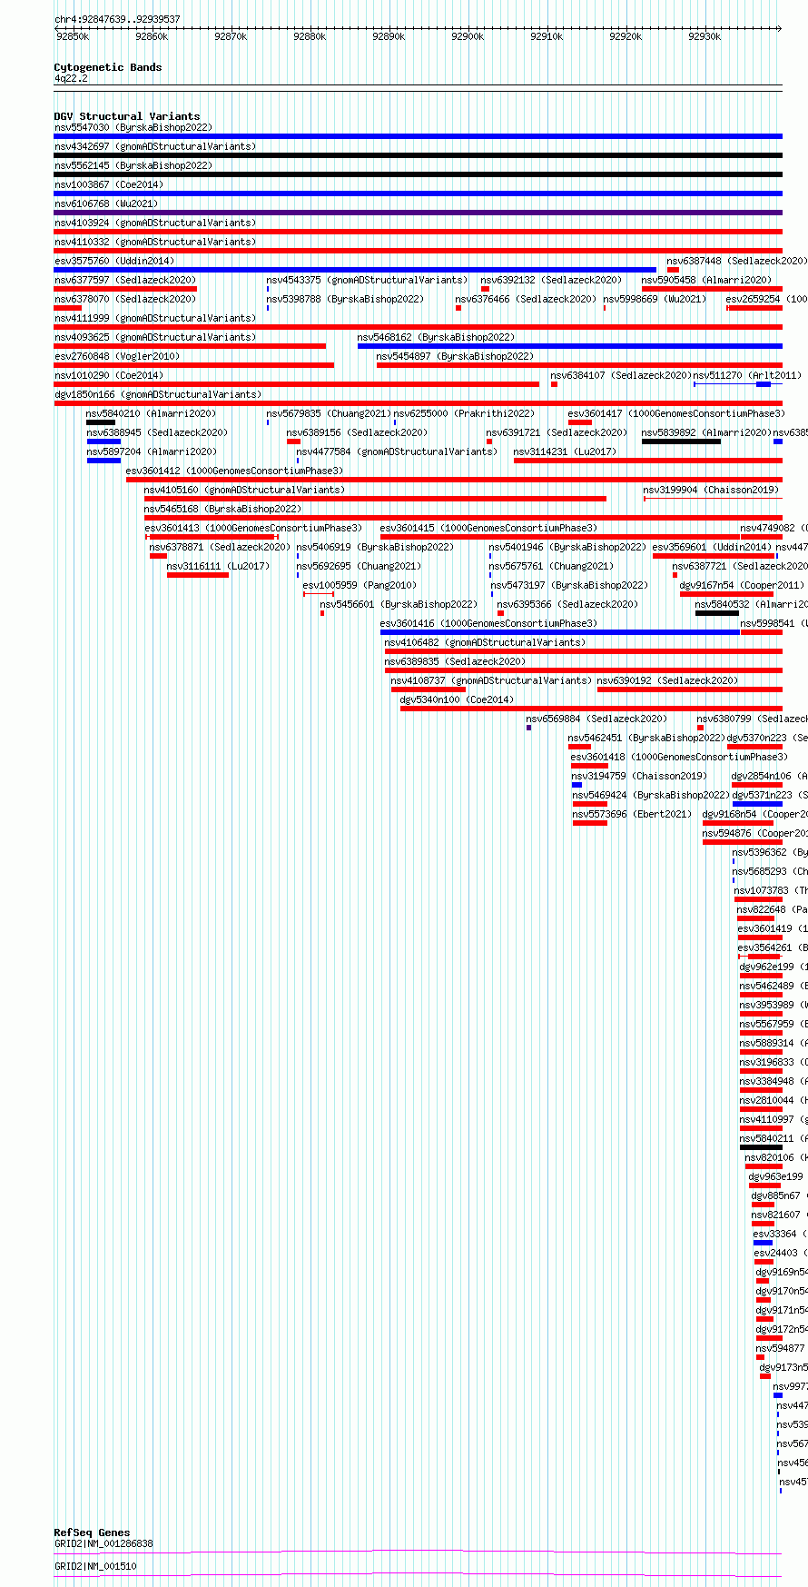Click nsv4103924 gnomADStructuralVariants label
Screen dimensions: 808x1587
[x=155, y=223]
